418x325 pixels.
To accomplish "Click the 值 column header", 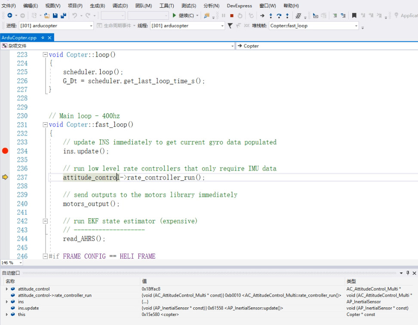I will pyautogui.click(x=144, y=281).
